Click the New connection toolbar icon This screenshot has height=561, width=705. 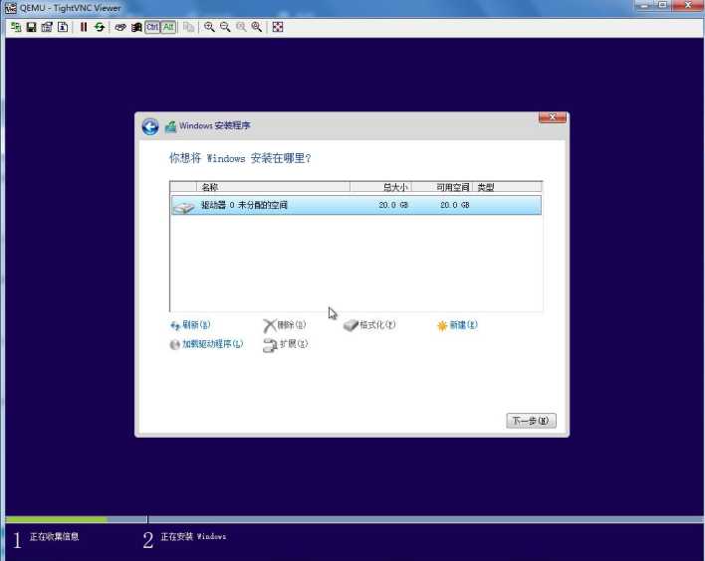click(16, 27)
